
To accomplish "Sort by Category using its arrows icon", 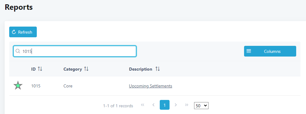I will (86, 69).
